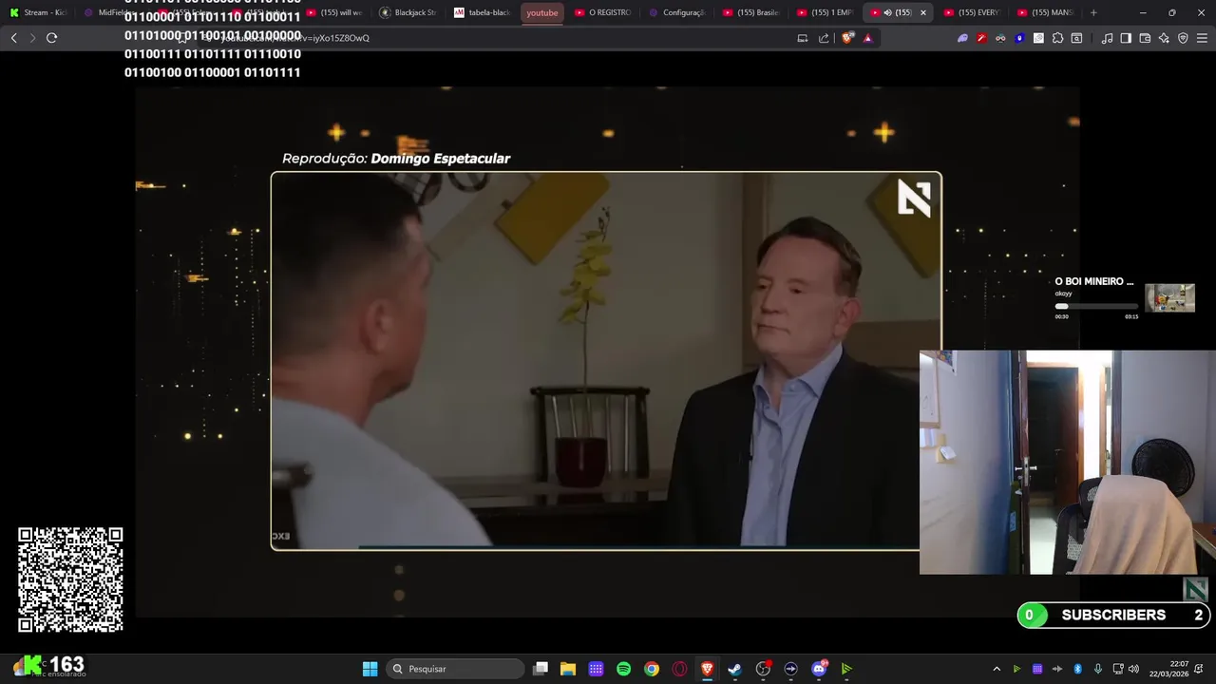Image resolution: width=1216 pixels, height=684 pixels.
Task: Click the blue mouse extension icon
Action: click(1019, 38)
